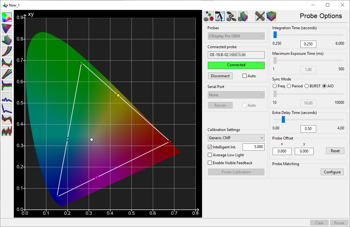Select the 3D color gamut volume icon
Screen dimensions: 350x227
pos(7,40)
